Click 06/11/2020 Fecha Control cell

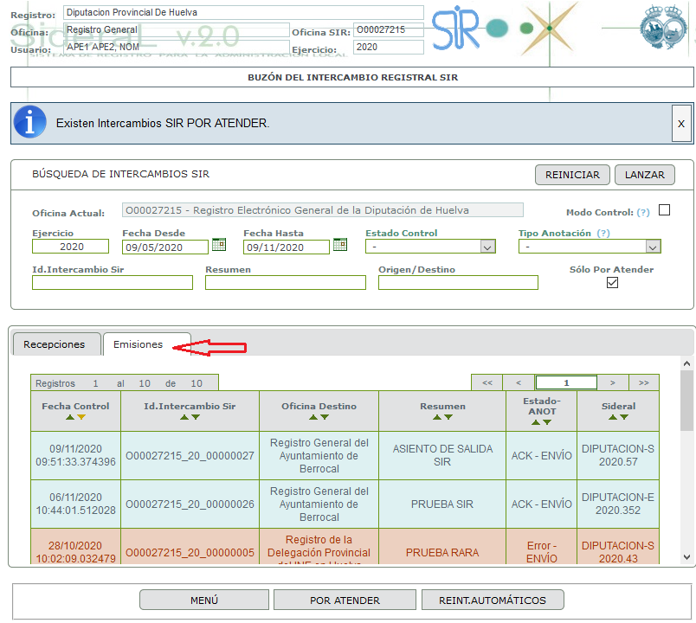(x=76, y=504)
